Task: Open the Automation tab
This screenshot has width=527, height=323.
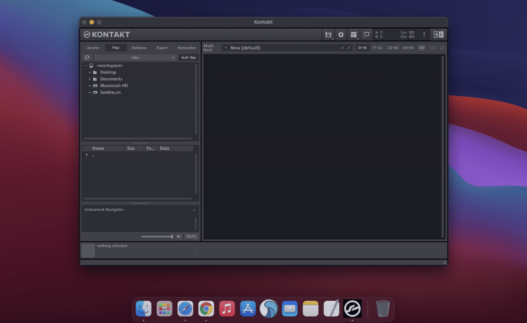Action: (x=186, y=47)
